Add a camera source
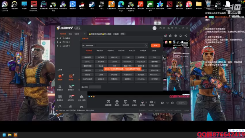Screen dimensions: 245x138 pos(117,103)
